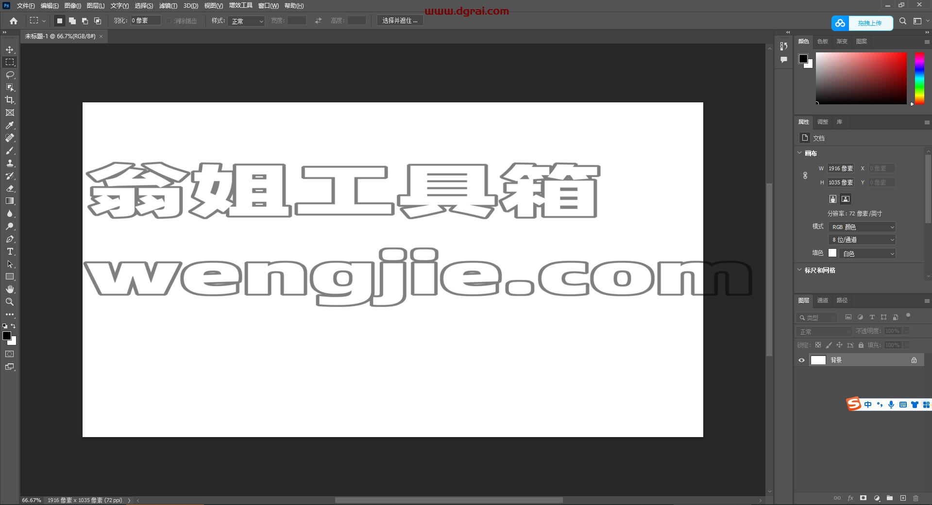Image resolution: width=932 pixels, height=505 pixels.
Task: Select the History Brush tool
Action: click(10, 176)
